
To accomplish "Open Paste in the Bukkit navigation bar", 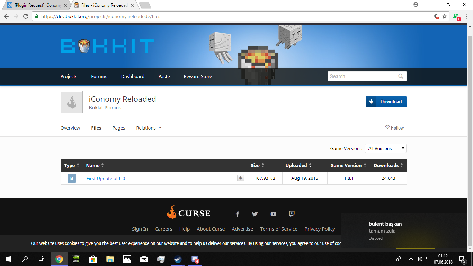I will click(x=164, y=76).
